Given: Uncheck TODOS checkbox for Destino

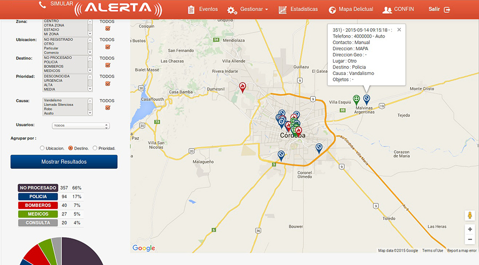Looking at the screenshot, I should [x=108, y=65].
